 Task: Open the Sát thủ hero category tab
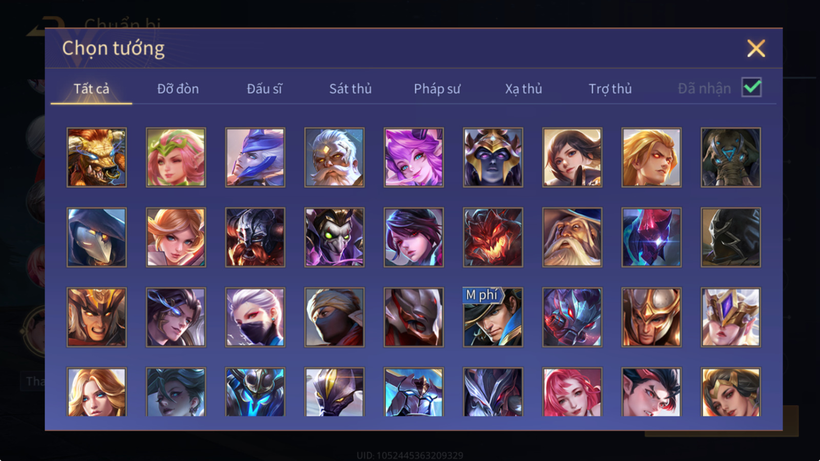click(x=351, y=89)
